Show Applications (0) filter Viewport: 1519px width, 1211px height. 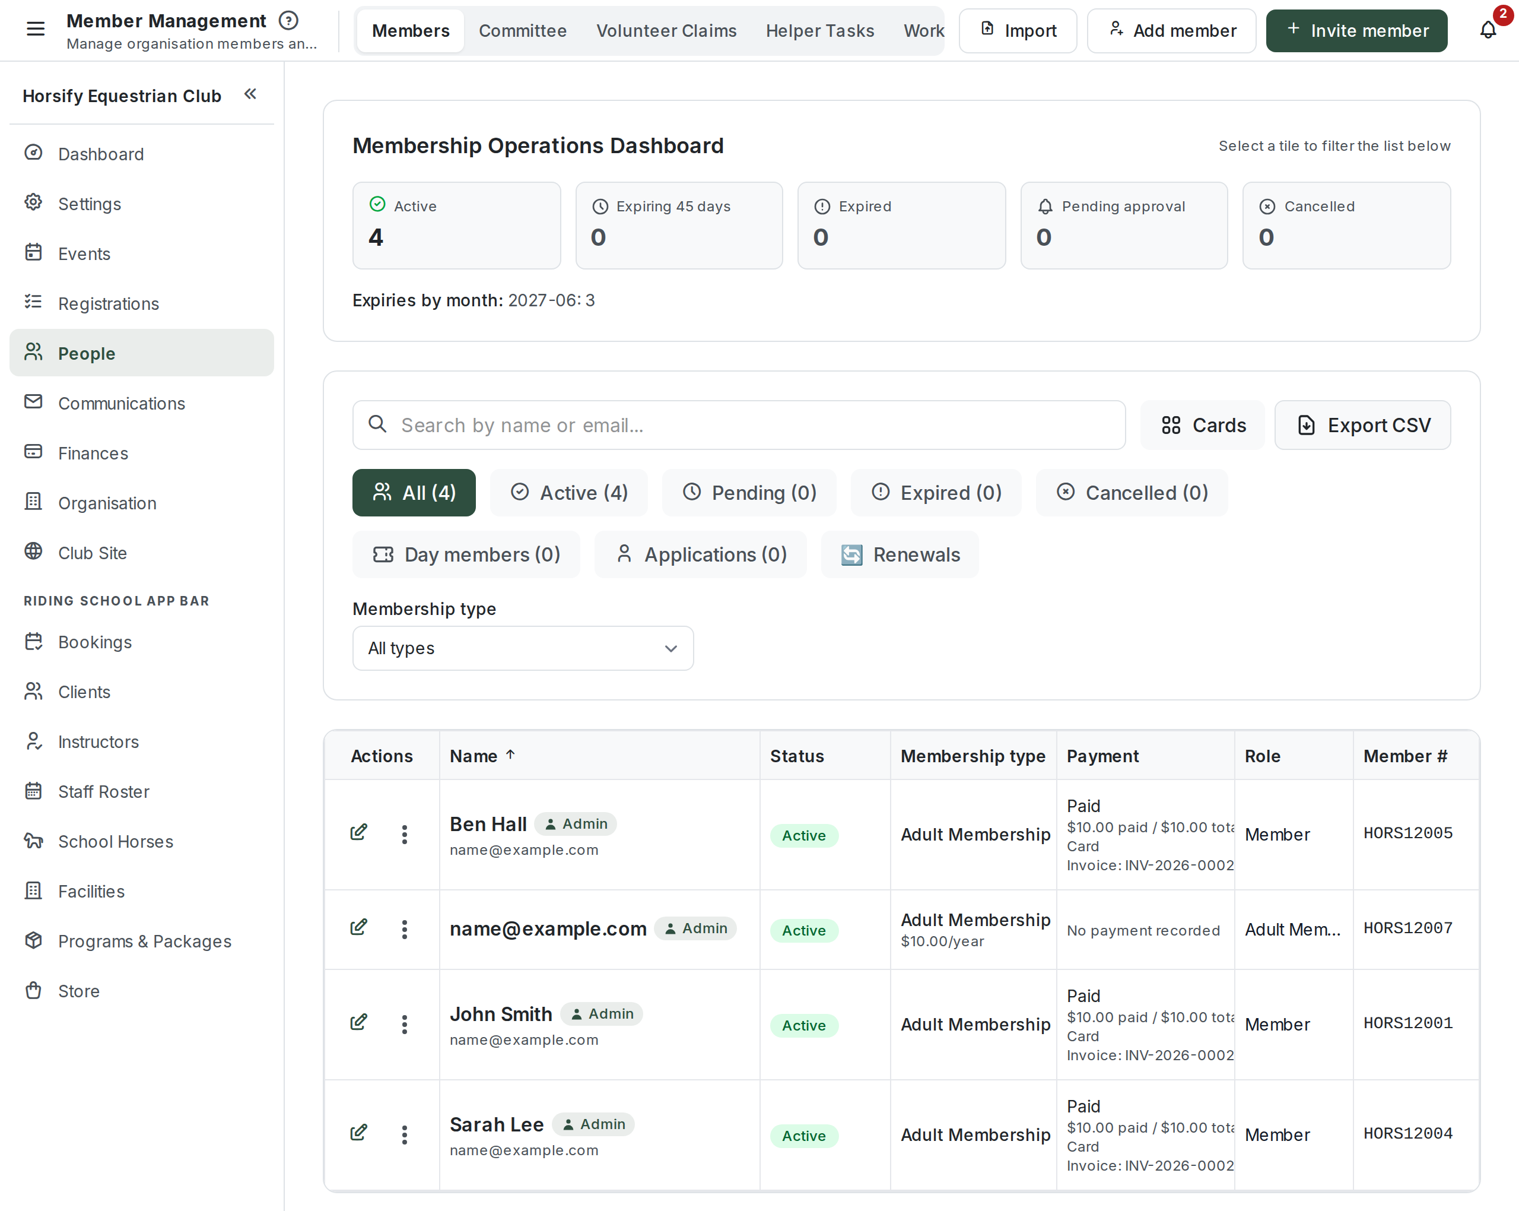click(701, 555)
